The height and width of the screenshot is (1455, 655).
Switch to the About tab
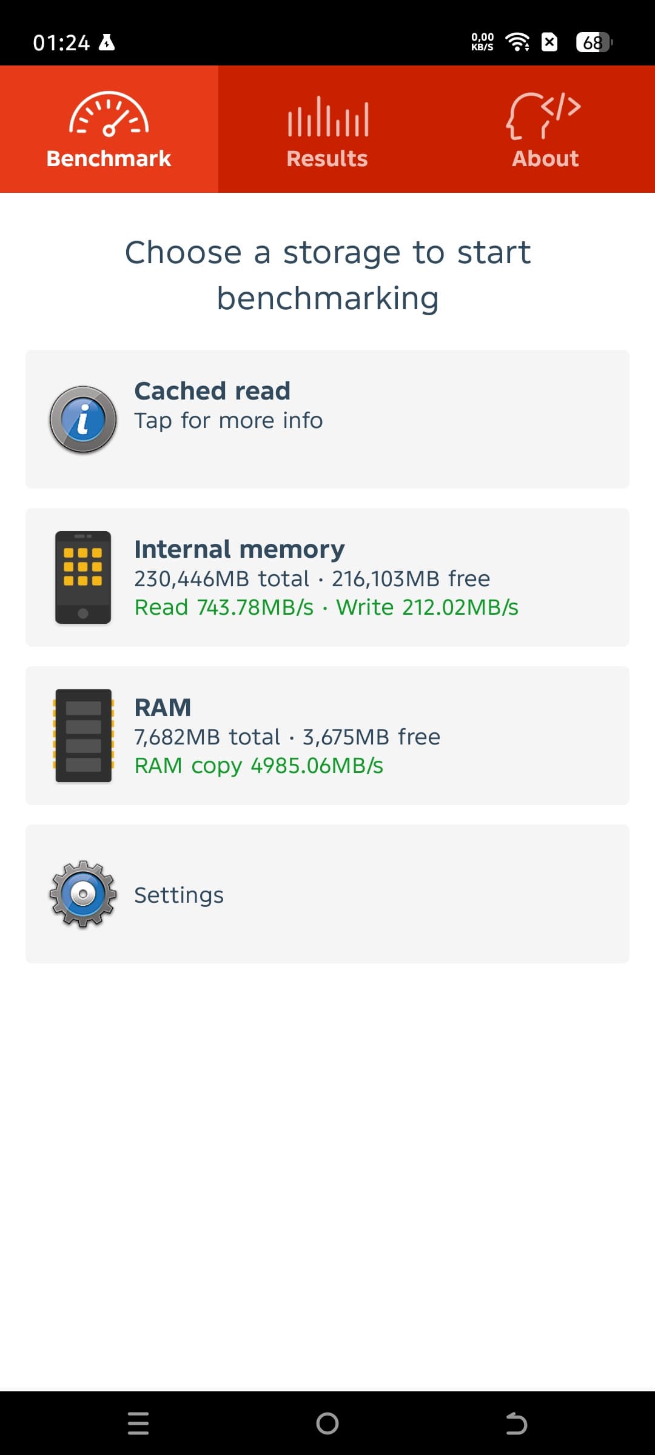[545, 158]
